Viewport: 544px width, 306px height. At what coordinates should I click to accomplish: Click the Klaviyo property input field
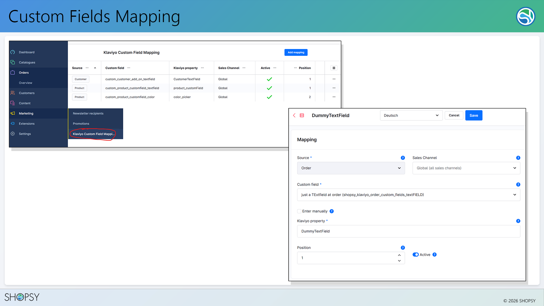[409, 231]
